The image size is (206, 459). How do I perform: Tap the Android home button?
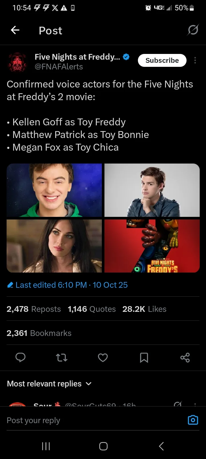pyautogui.click(x=103, y=446)
